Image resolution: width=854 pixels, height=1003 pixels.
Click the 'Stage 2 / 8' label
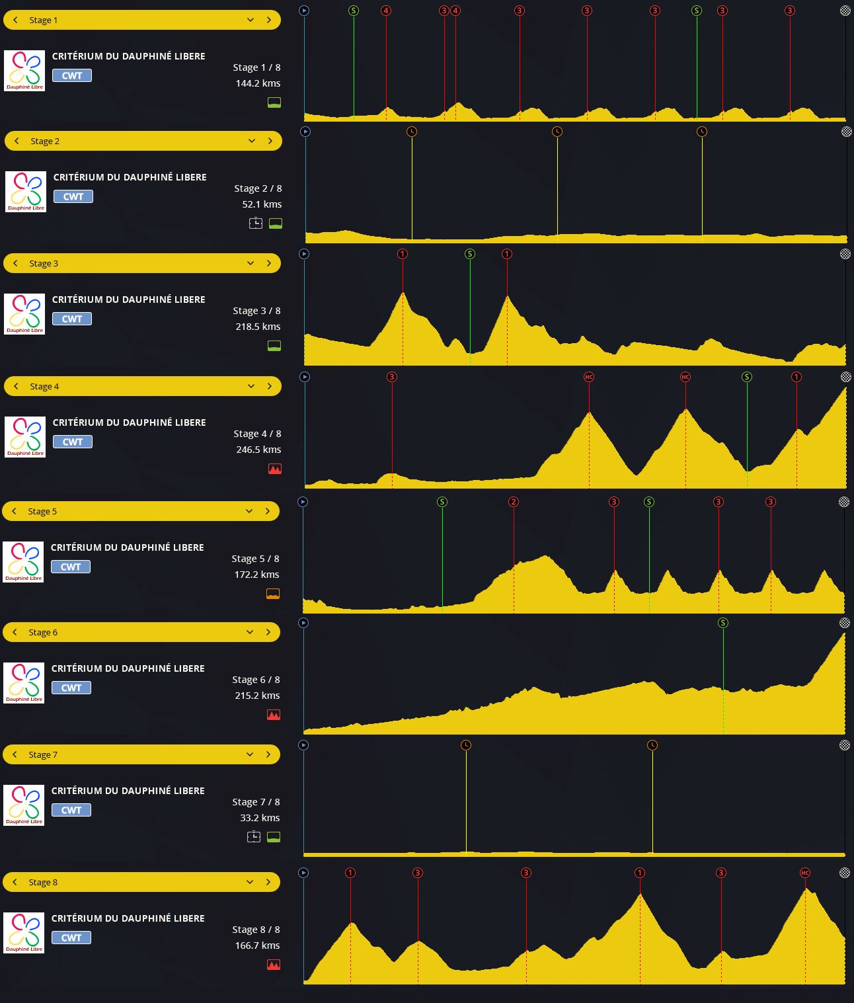tap(258, 188)
